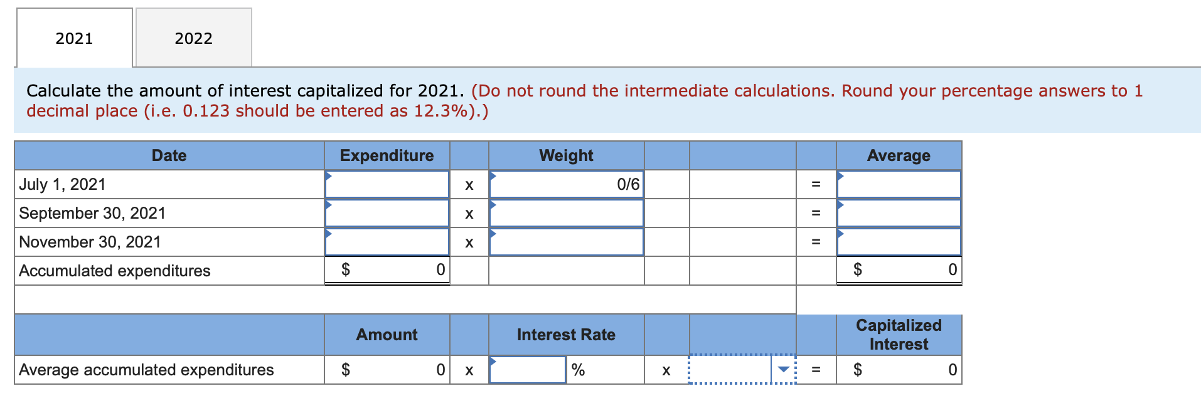Image resolution: width=1201 pixels, height=396 pixels.
Task: Click the September 30, 2021 Expenditure input field
Action: pyautogui.click(x=386, y=213)
